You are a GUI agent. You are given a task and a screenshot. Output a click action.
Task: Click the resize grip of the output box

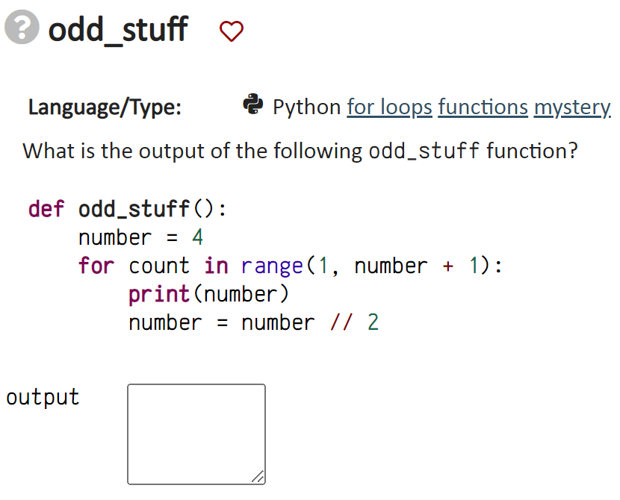[259, 478]
